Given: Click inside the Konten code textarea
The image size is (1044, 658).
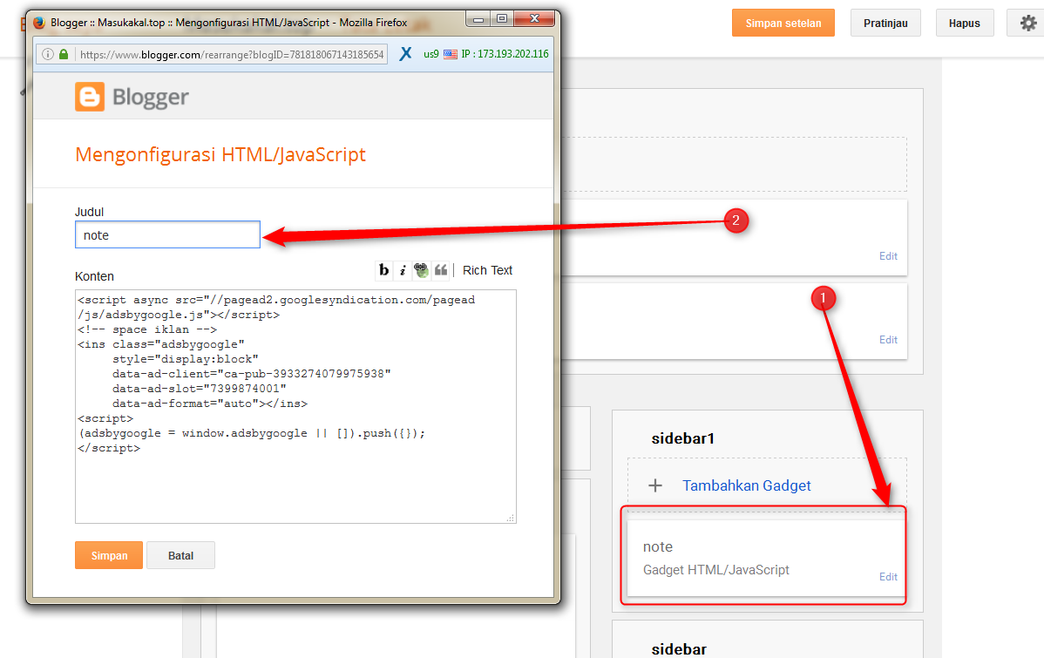Looking at the screenshot, I should click(x=295, y=406).
